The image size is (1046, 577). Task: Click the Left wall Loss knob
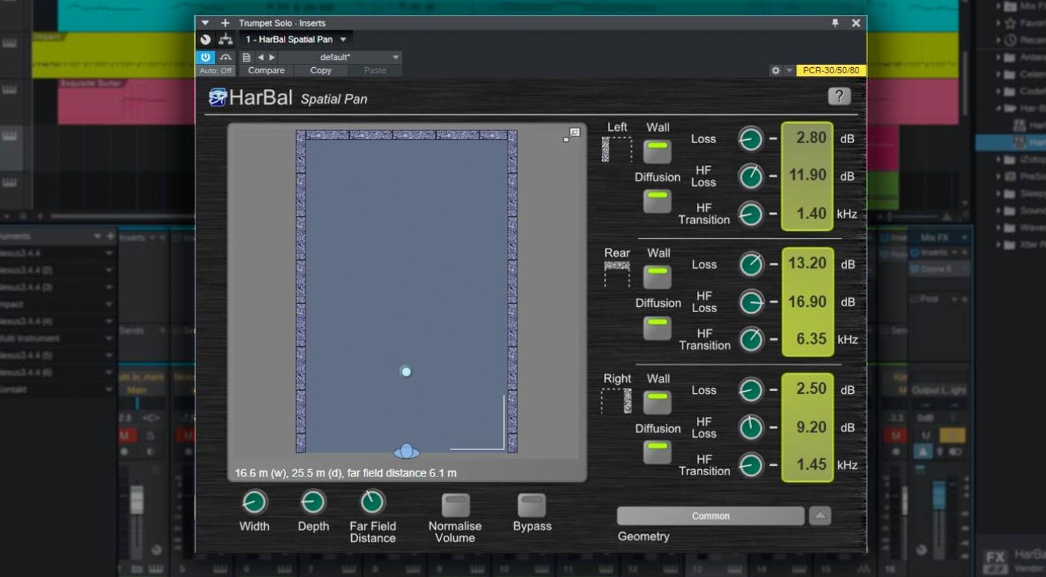point(750,139)
